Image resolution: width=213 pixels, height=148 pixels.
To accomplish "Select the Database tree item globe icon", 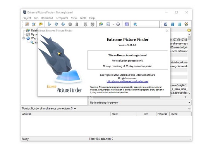I will click(28, 30).
